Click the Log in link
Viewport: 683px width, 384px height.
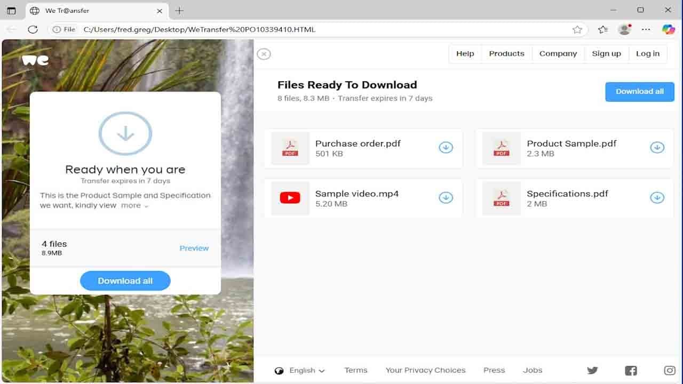click(647, 54)
